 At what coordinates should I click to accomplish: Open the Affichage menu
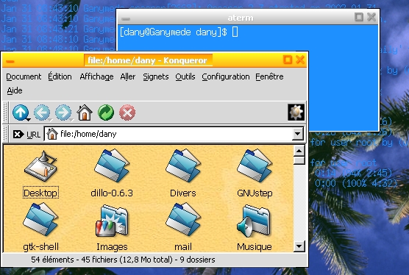pos(96,76)
